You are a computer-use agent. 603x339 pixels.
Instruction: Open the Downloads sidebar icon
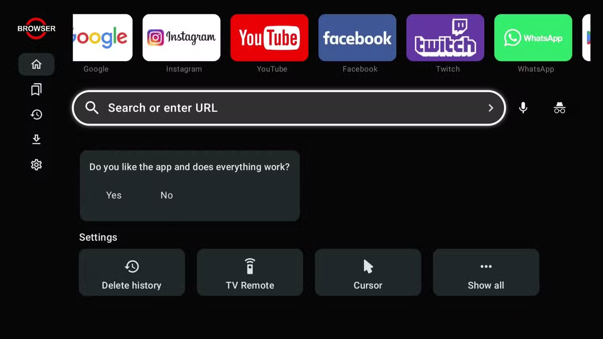coord(36,139)
